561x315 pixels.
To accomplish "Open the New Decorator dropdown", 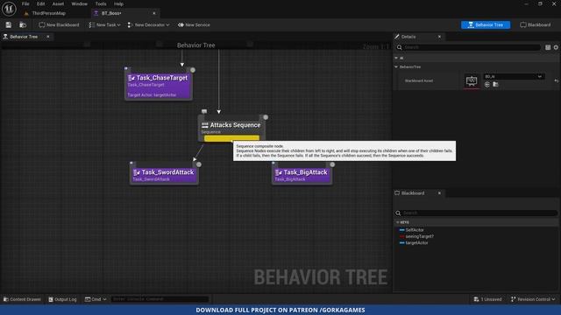I will 148,25.
